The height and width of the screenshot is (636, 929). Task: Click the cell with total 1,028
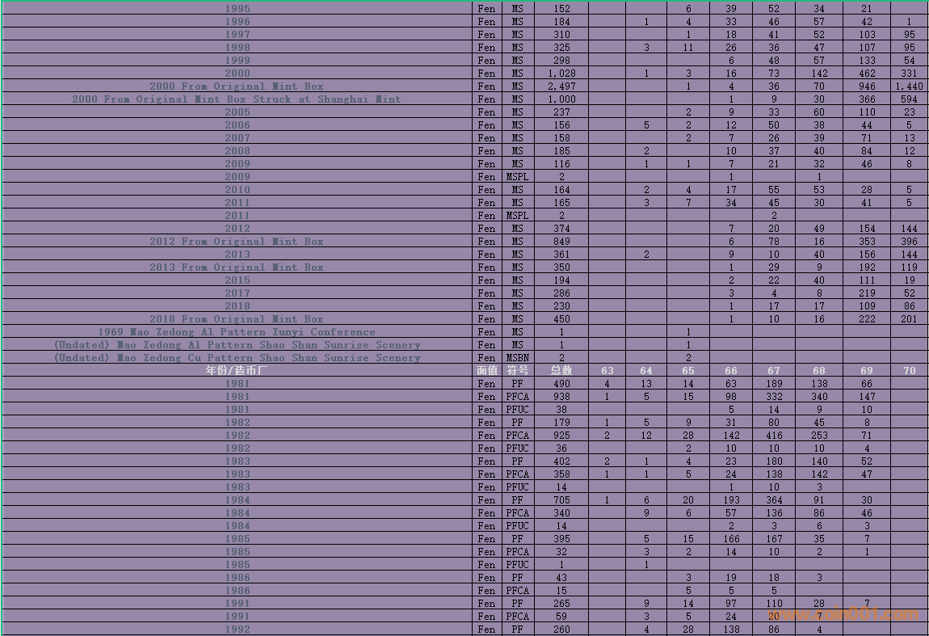pyautogui.click(x=561, y=74)
